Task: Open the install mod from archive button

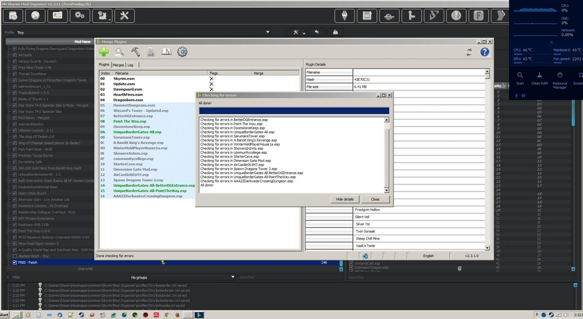Action: [13, 16]
